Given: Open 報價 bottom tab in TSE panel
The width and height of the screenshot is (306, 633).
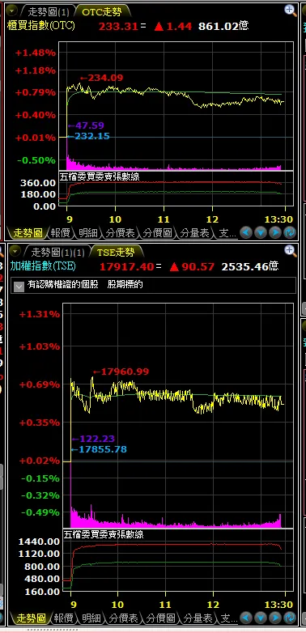Looking at the screenshot, I should 64,618.
